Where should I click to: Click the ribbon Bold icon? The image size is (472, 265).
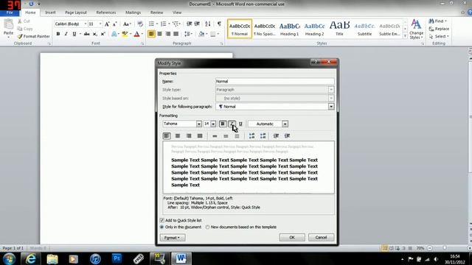pos(58,34)
